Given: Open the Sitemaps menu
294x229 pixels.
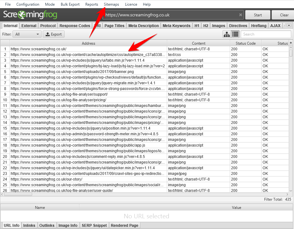Looking at the screenshot, I should (111, 4).
